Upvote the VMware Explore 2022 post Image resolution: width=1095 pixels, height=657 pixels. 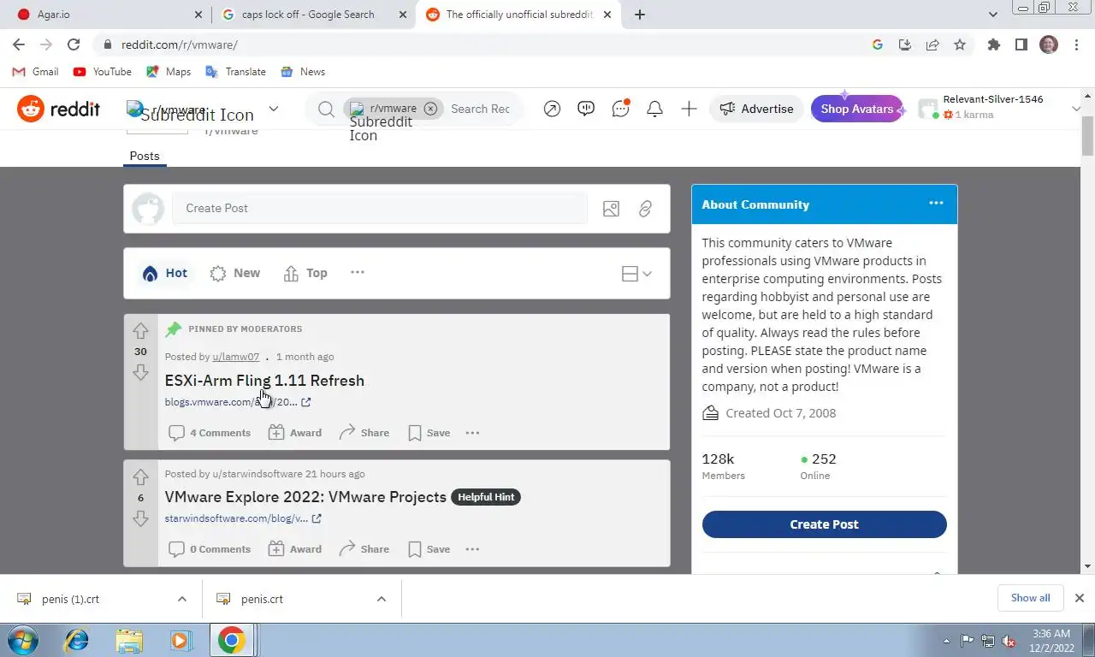tap(140, 477)
